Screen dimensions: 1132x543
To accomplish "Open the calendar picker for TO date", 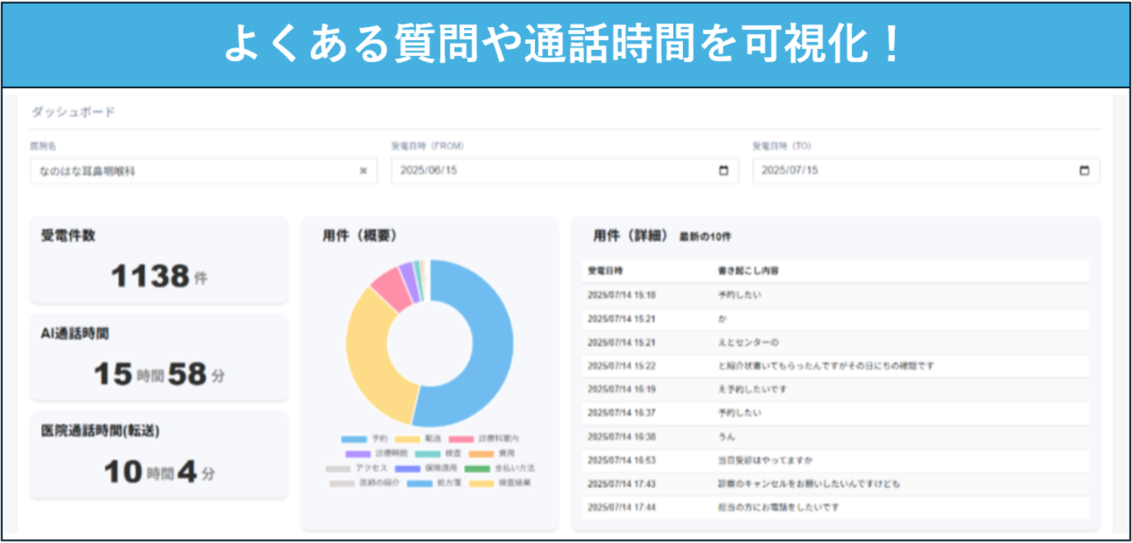I will pos(1084,170).
